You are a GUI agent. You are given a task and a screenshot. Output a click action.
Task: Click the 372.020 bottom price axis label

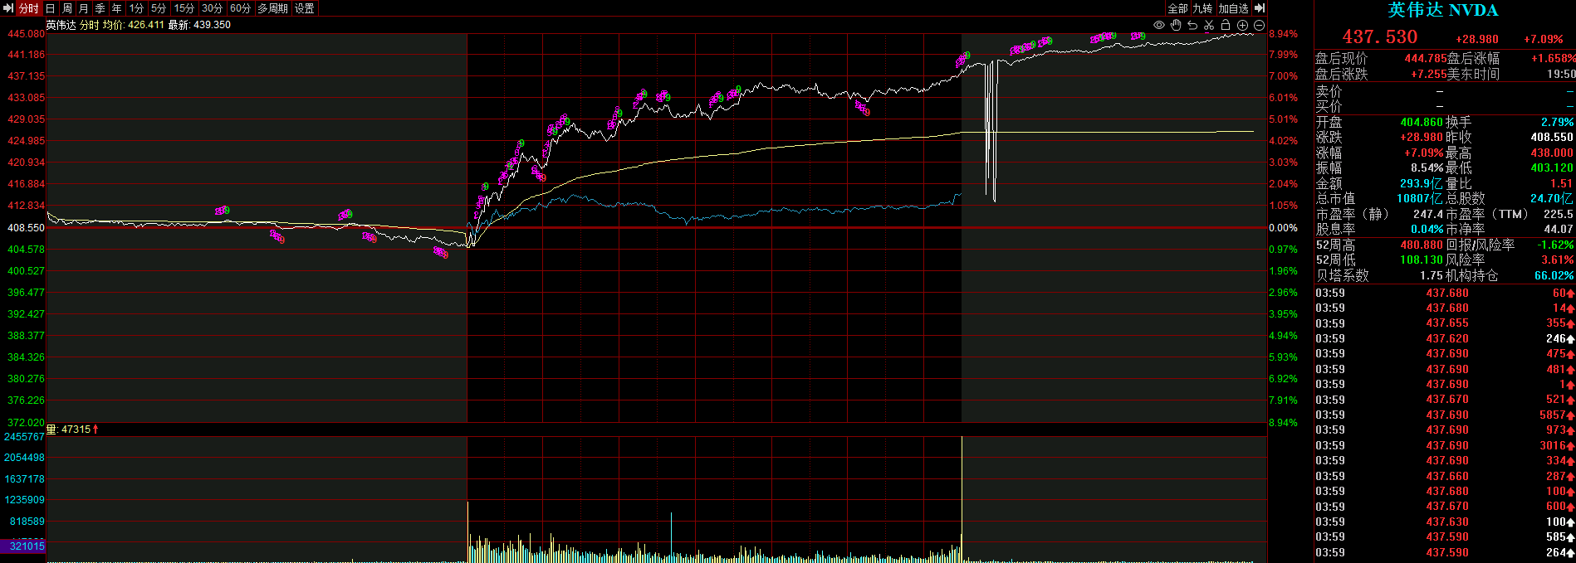point(26,422)
